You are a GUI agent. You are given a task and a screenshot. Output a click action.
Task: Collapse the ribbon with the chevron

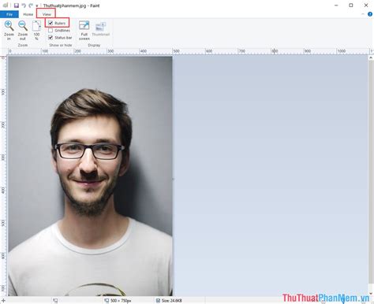tap(363, 14)
